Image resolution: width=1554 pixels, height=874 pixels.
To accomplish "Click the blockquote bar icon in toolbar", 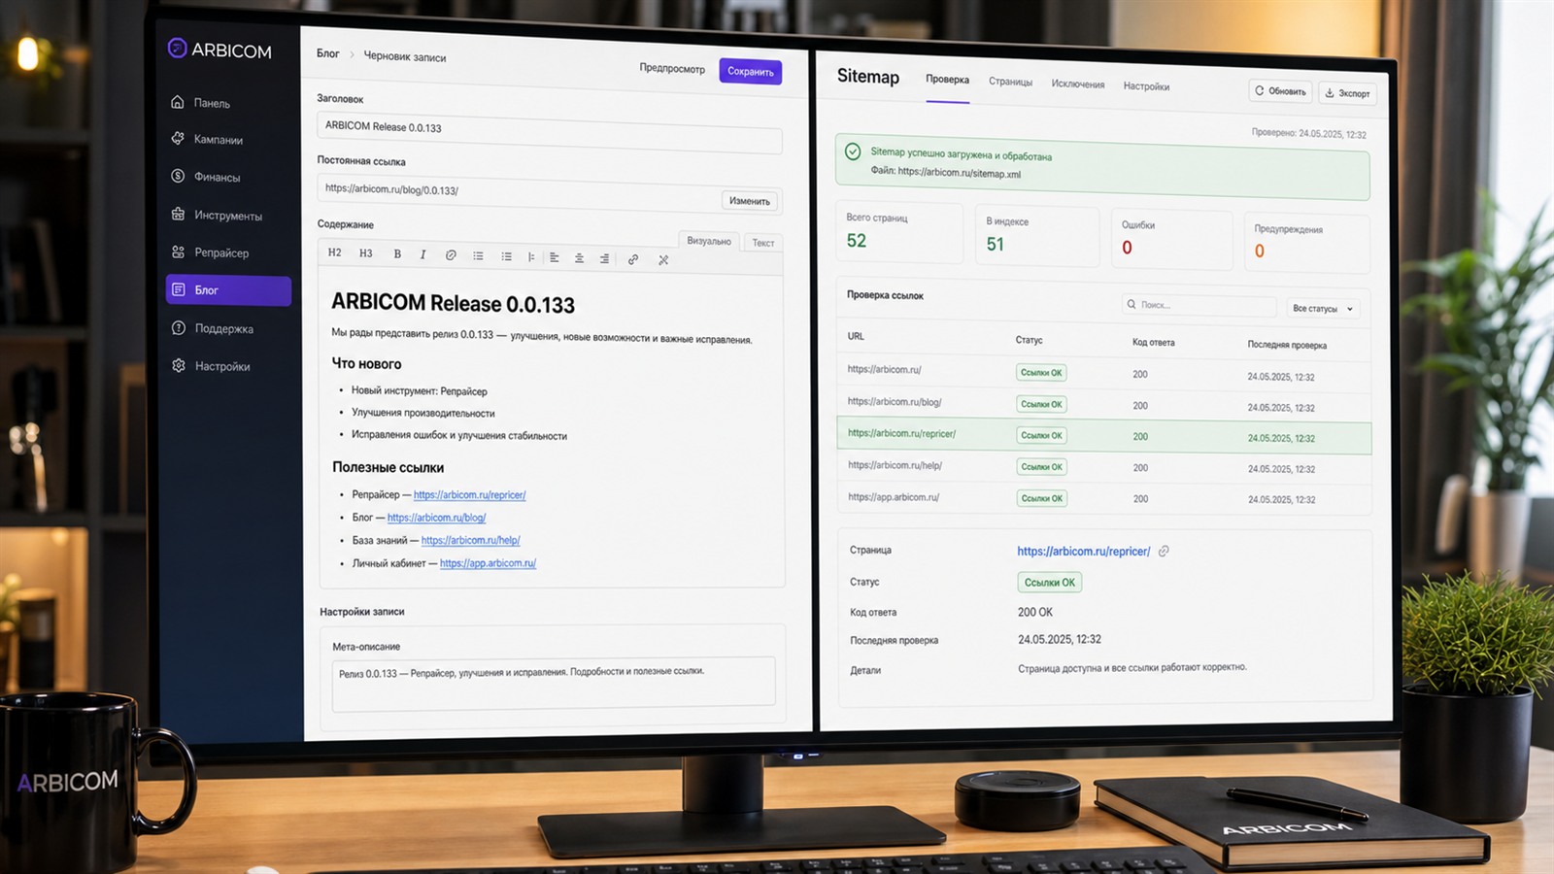I will point(531,256).
